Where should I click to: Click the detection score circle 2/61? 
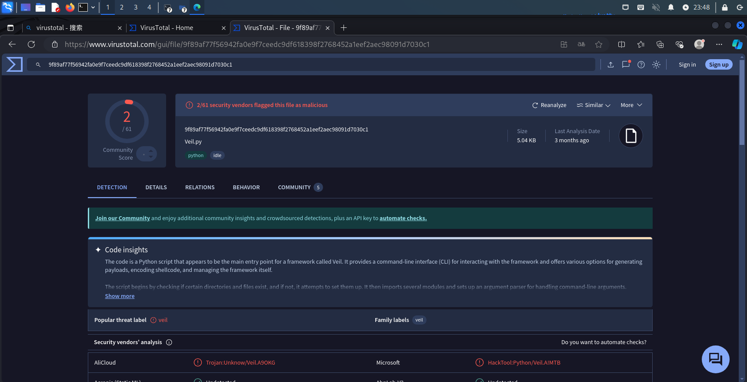(127, 122)
